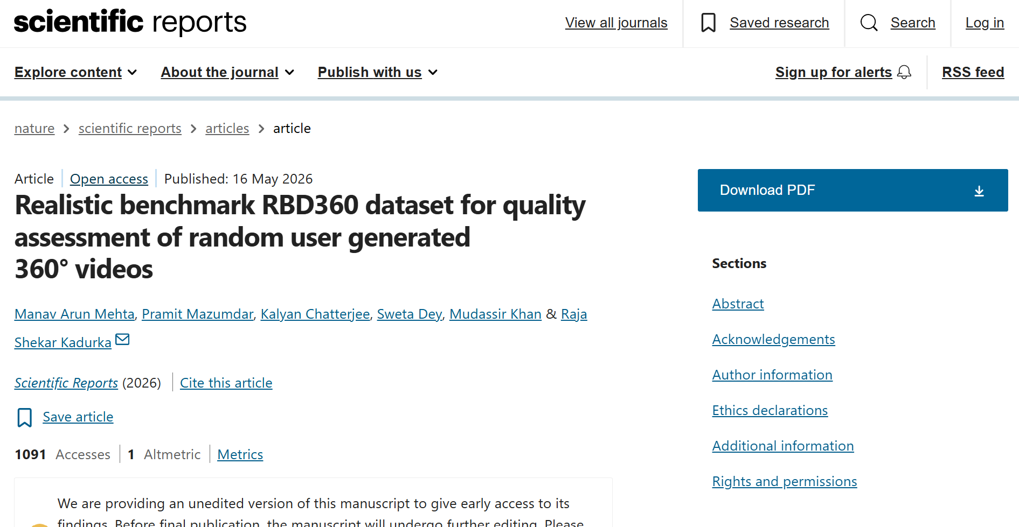Click the Log in link
The height and width of the screenshot is (527, 1019).
[985, 23]
